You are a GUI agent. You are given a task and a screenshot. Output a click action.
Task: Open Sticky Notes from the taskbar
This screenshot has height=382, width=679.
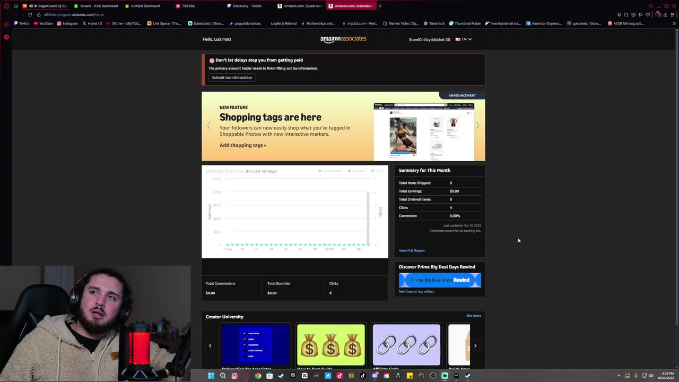point(410,376)
